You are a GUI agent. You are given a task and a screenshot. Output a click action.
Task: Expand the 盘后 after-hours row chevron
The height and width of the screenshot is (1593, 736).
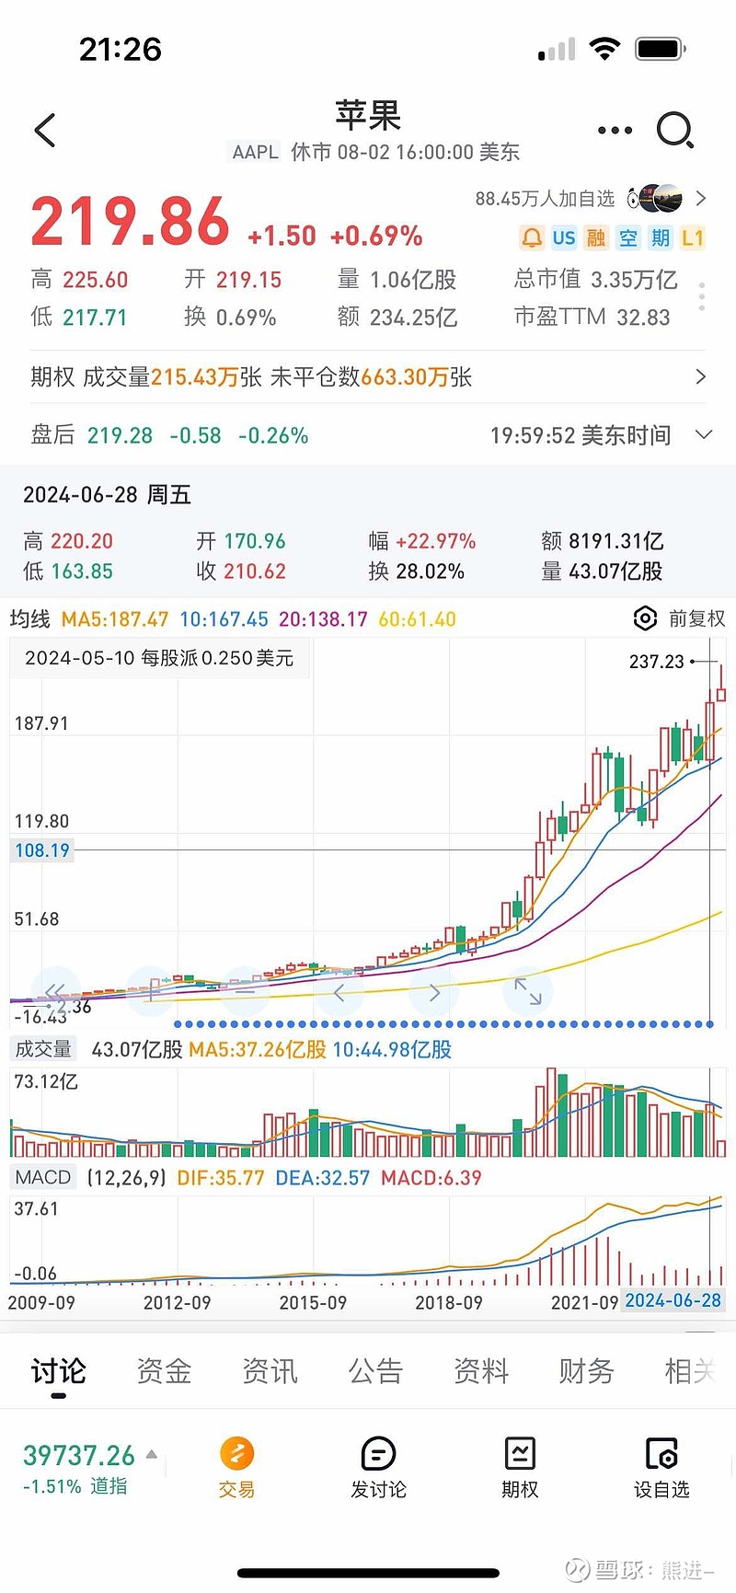[704, 434]
